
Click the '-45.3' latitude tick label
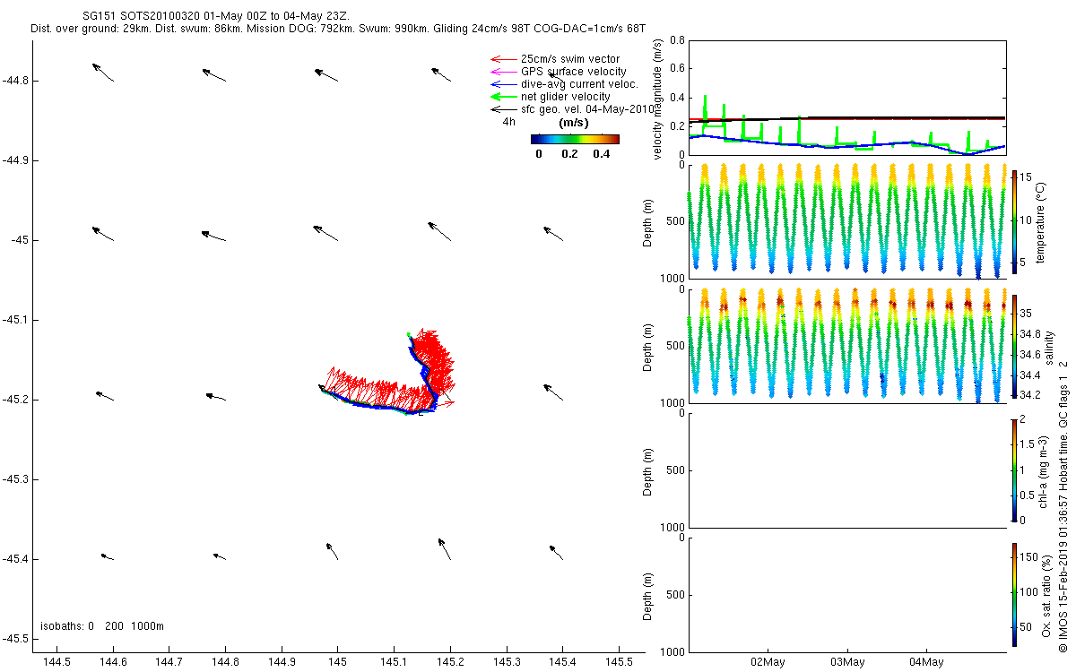click(x=16, y=479)
